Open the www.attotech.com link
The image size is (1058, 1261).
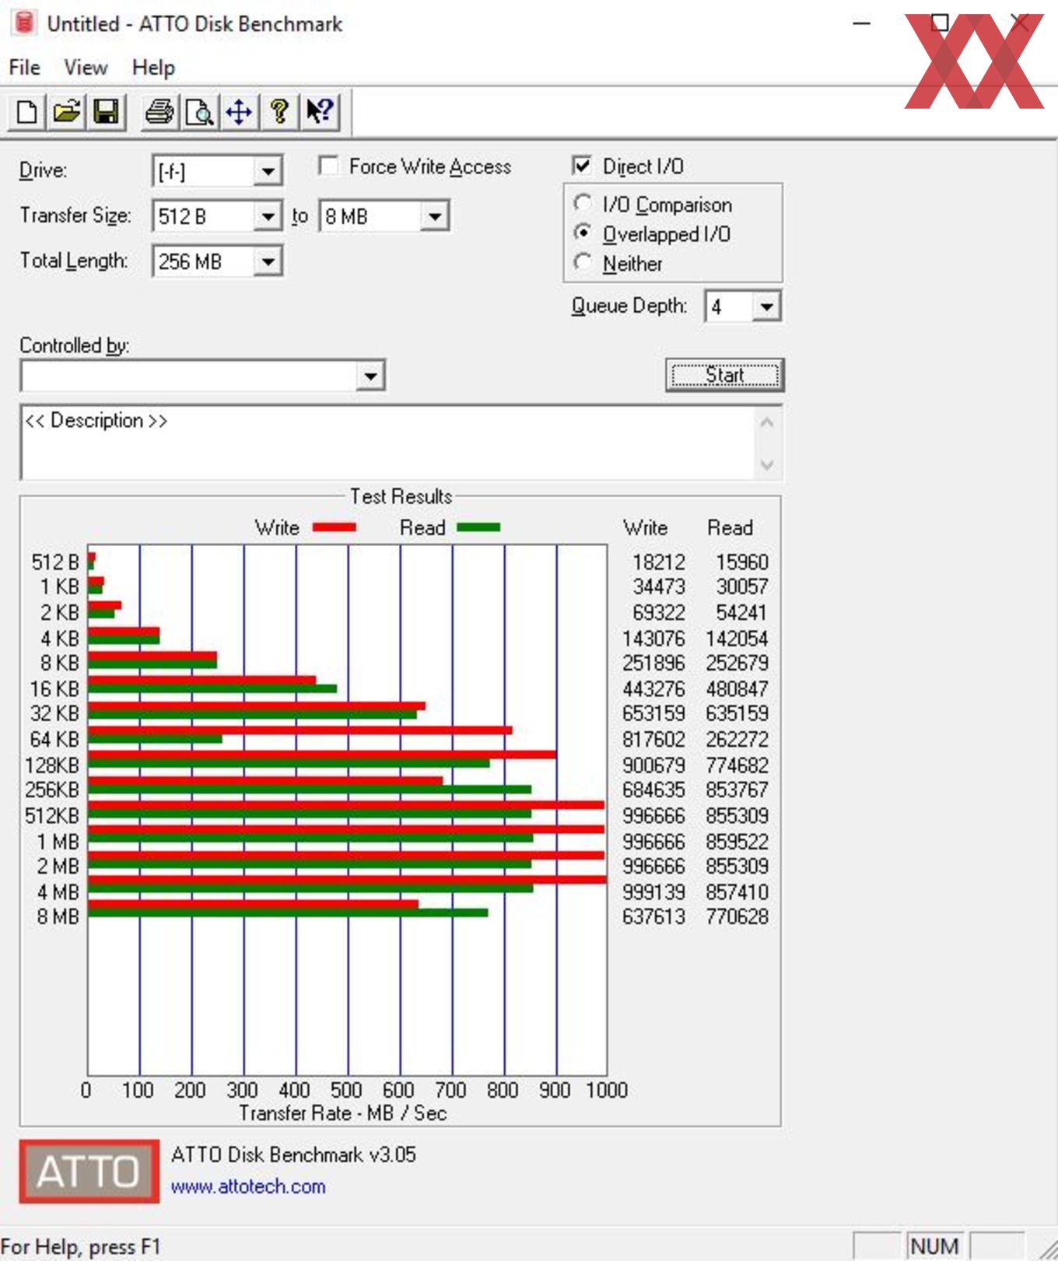248,1186
